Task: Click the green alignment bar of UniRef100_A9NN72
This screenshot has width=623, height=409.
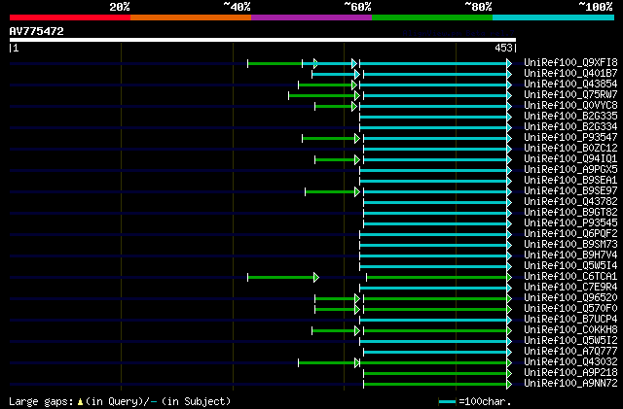Action: [x=435, y=384]
